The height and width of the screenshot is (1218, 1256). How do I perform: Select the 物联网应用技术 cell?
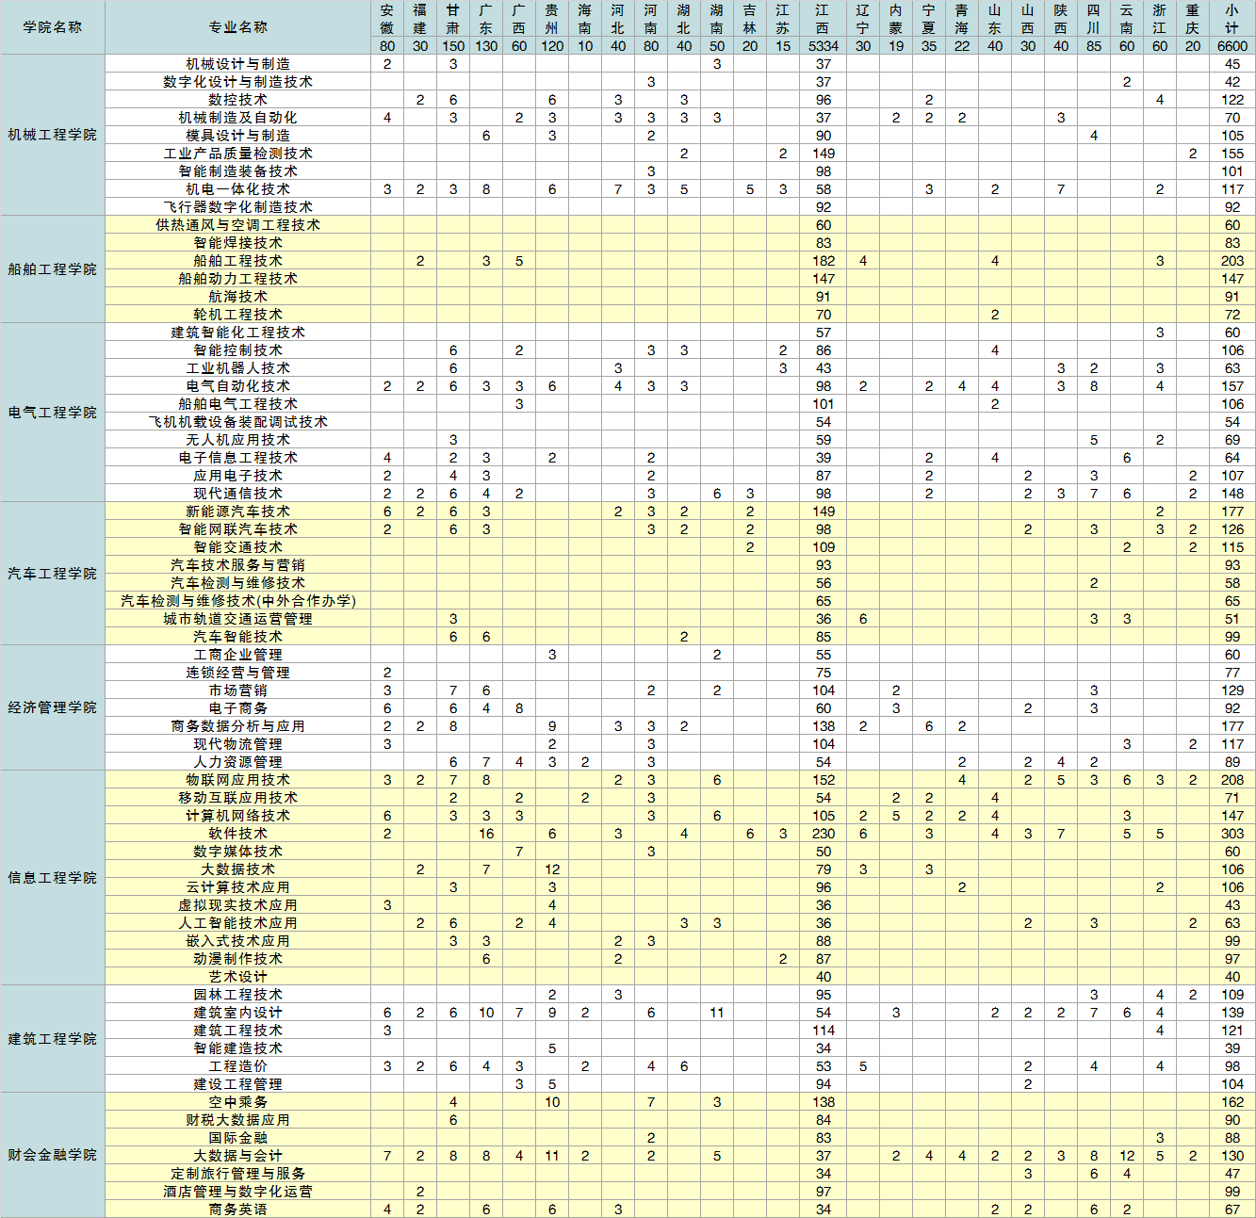(x=238, y=780)
